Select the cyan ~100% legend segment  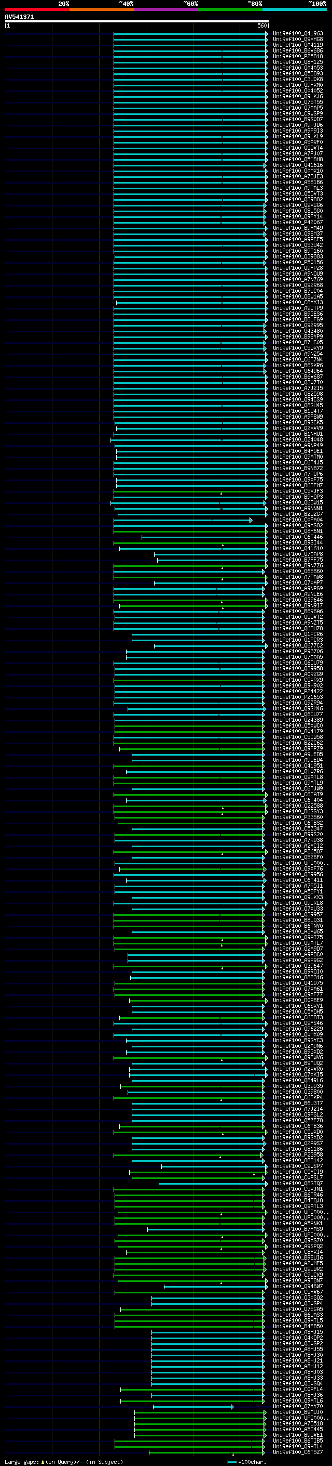click(x=295, y=9)
